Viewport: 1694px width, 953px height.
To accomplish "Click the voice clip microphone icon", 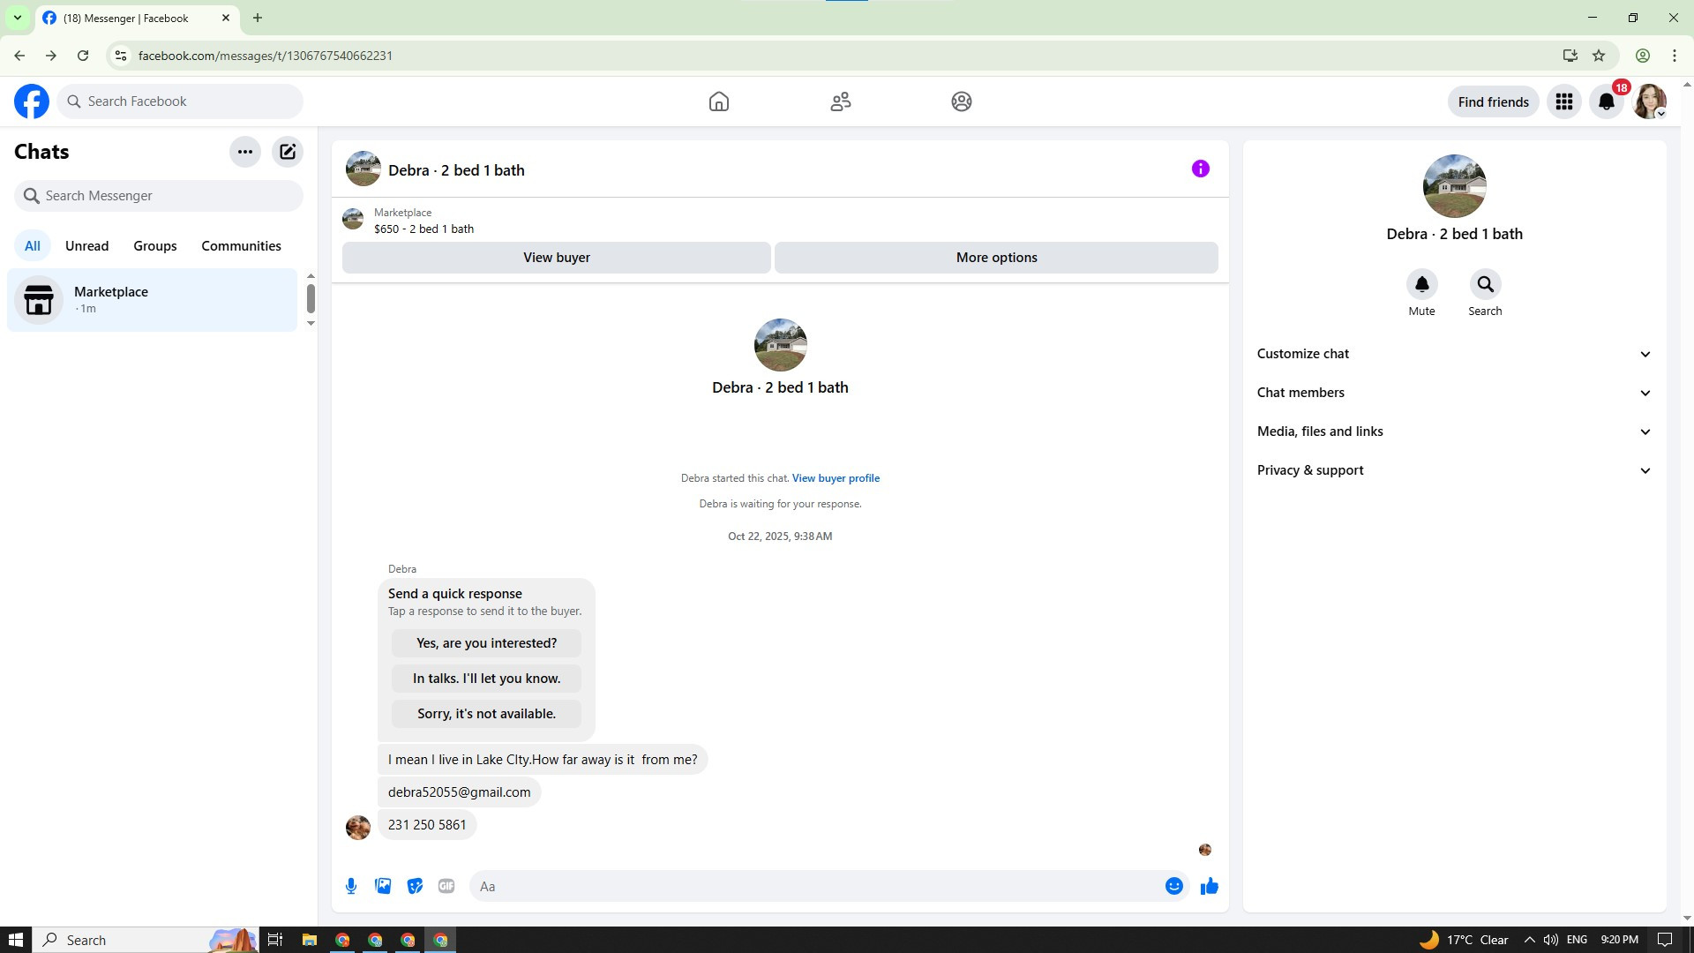I will pos(351,886).
